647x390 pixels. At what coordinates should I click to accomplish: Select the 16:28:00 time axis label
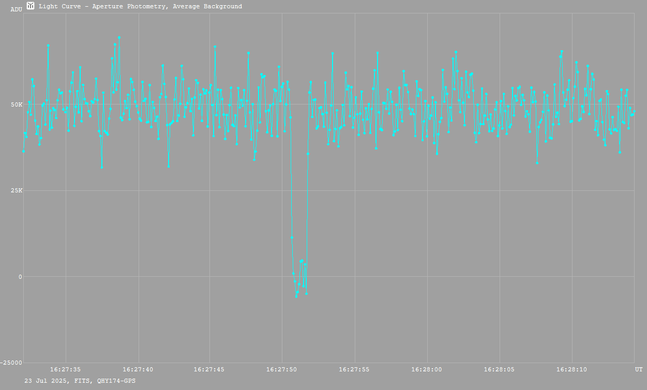coord(427,370)
